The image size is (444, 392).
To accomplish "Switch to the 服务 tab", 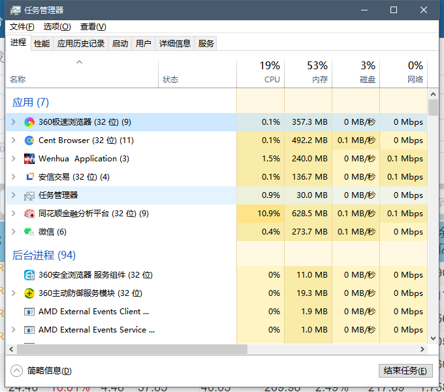I will (x=206, y=44).
